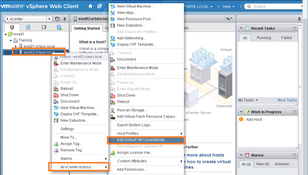Choose Add Virtual Flash Resource Capacity
308x175 pixels.
146,117
